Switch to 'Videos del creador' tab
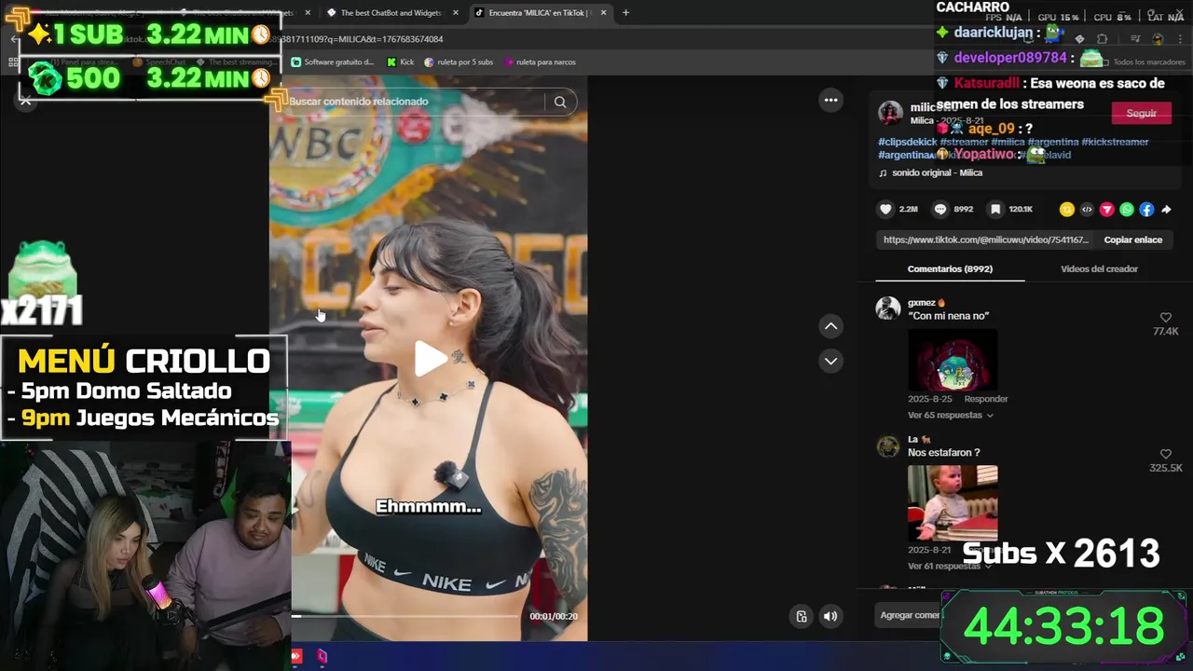The image size is (1193, 671). (1099, 269)
